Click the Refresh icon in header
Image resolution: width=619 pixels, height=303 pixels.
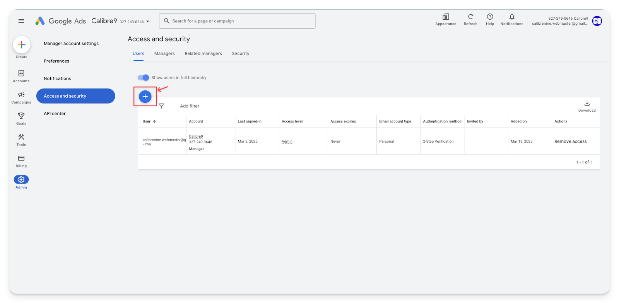pyautogui.click(x=470, y=19)
